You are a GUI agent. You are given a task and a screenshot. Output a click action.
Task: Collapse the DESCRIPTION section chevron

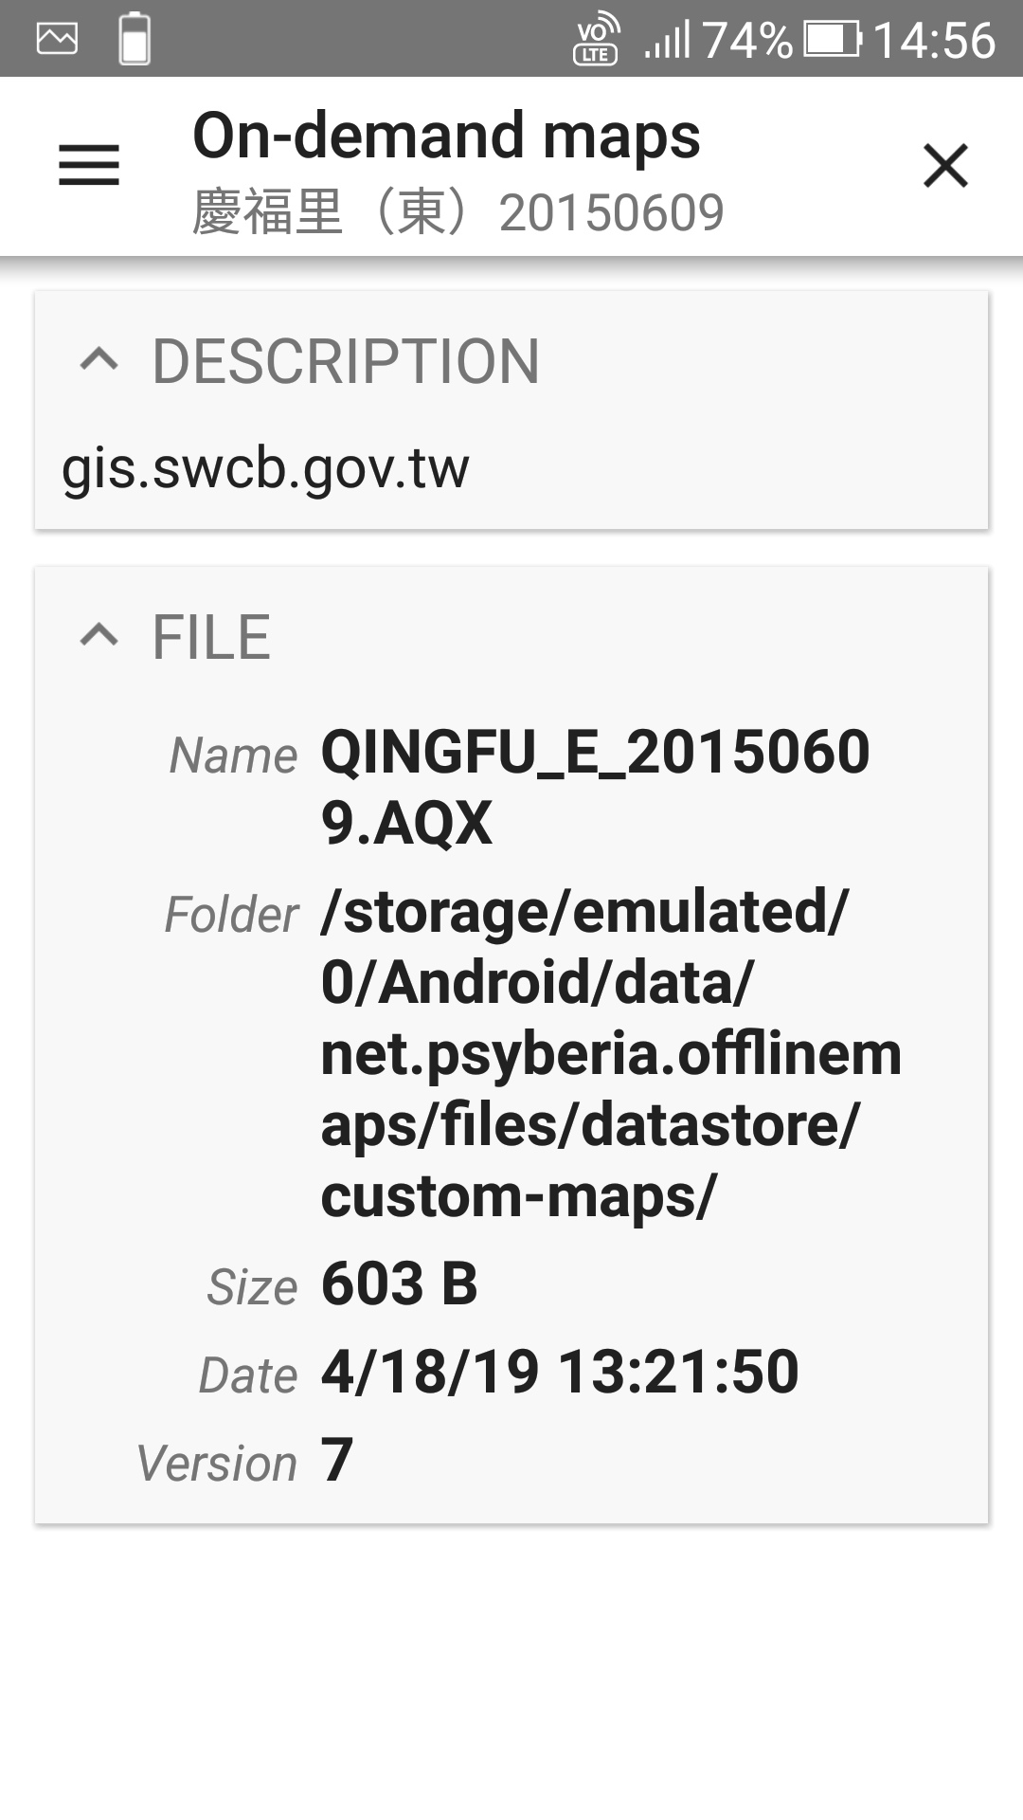point(99,360)
